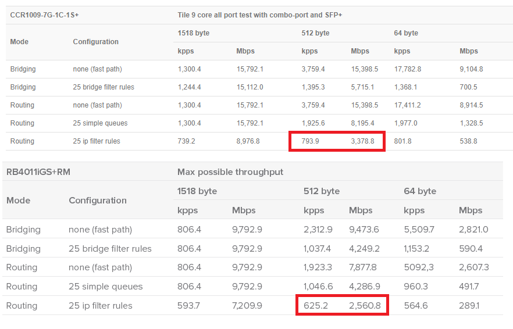Select RB4011 value 960.3 kpps

(x=415, y=287)
